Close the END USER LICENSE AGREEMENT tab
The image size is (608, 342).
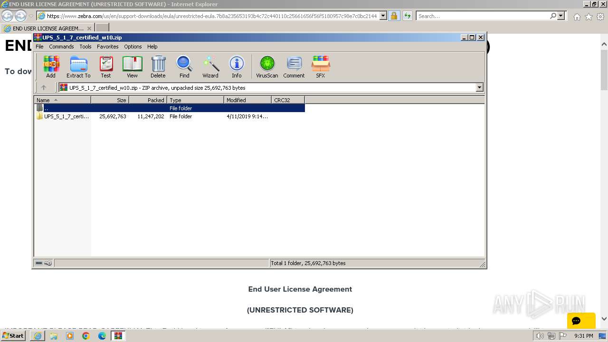click(89, 28)
